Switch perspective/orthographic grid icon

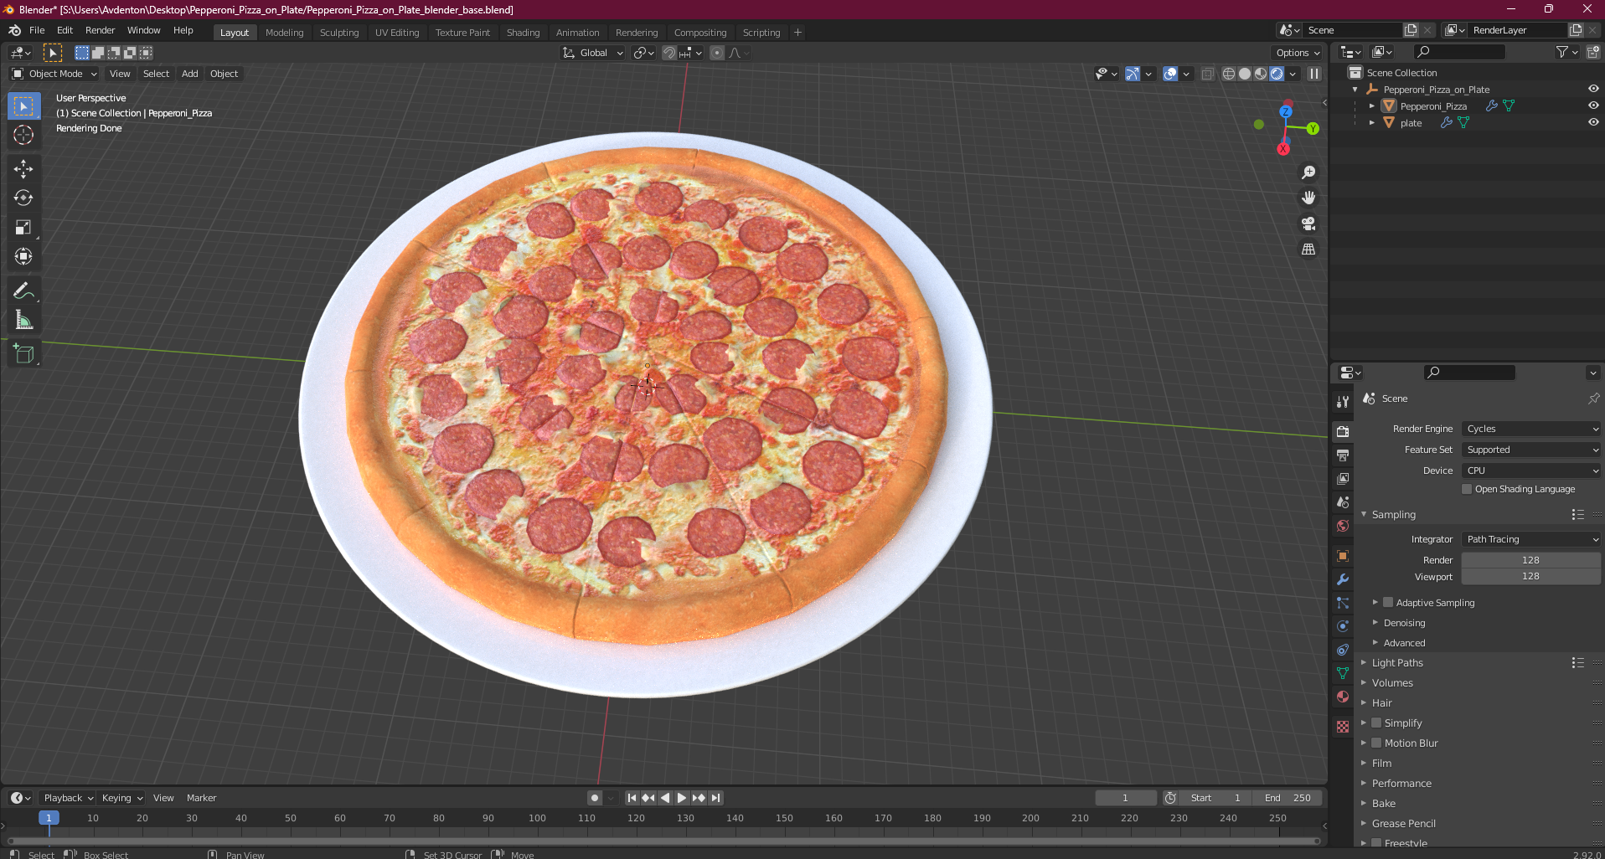pyautogui.click(x=1308, y=249)
